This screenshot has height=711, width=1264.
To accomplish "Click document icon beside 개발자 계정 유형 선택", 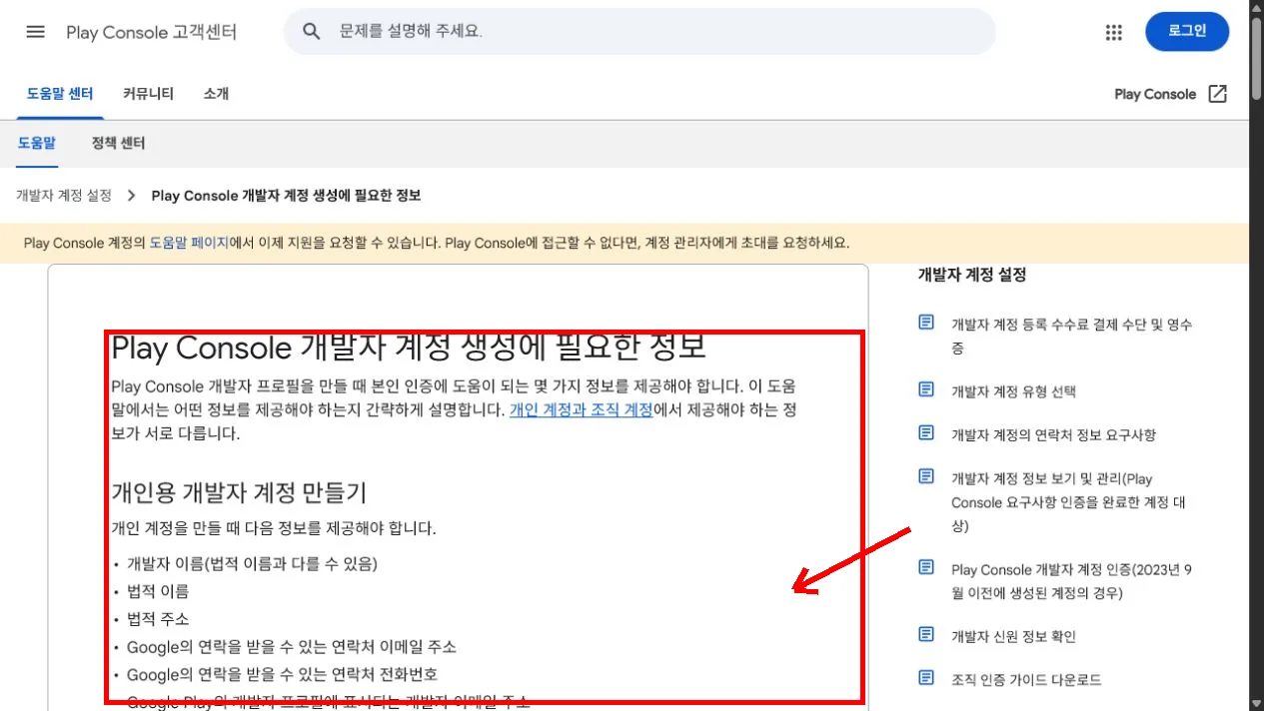I will point(926,389).
